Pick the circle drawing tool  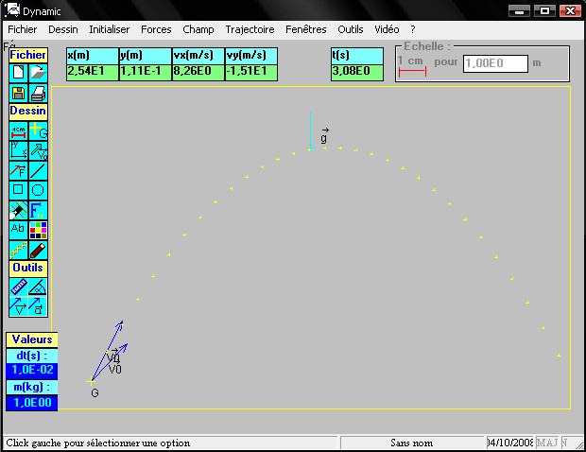[x=38, y=190]
